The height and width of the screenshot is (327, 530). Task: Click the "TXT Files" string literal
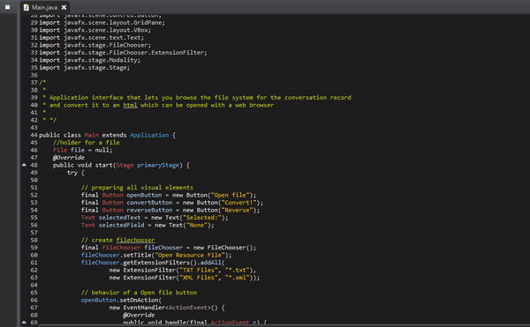pyautogui.click(x=199, y=270)
